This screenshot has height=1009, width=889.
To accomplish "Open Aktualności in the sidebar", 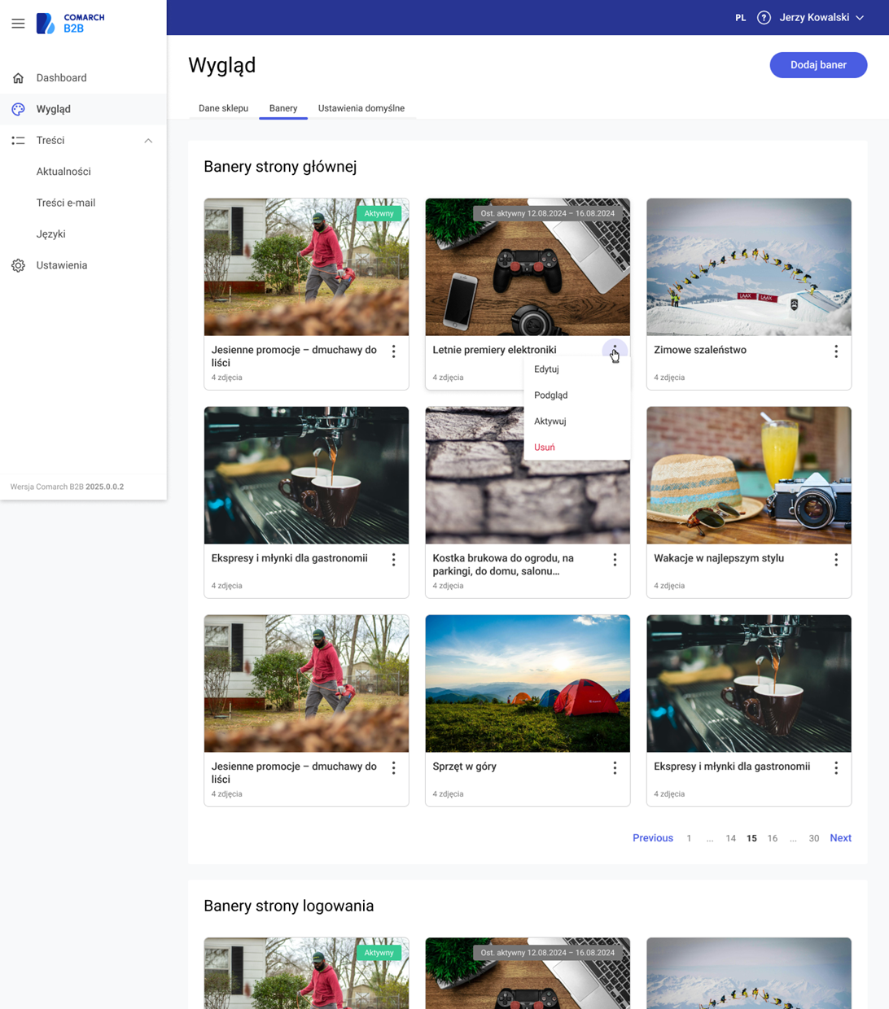I will tap(63, 172).
